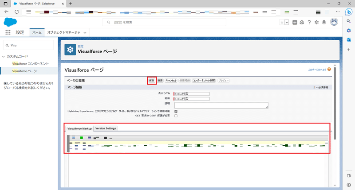The width and height of the screenshot is (355, 190).
Task: Open the global actions plus icon
Action: [x=295, y=22]
